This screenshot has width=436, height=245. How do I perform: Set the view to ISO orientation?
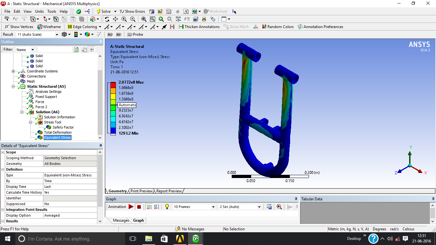coord(178,19)
